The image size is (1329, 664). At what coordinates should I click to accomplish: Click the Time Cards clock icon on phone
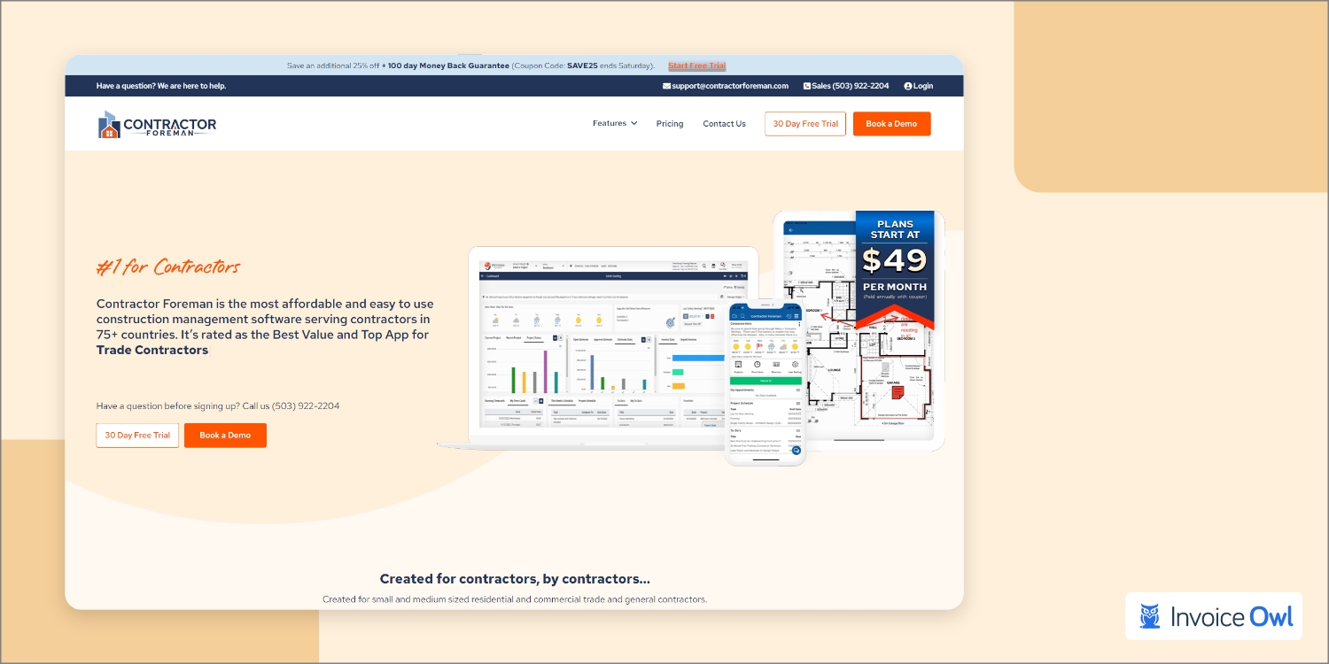tap(757, 365)
